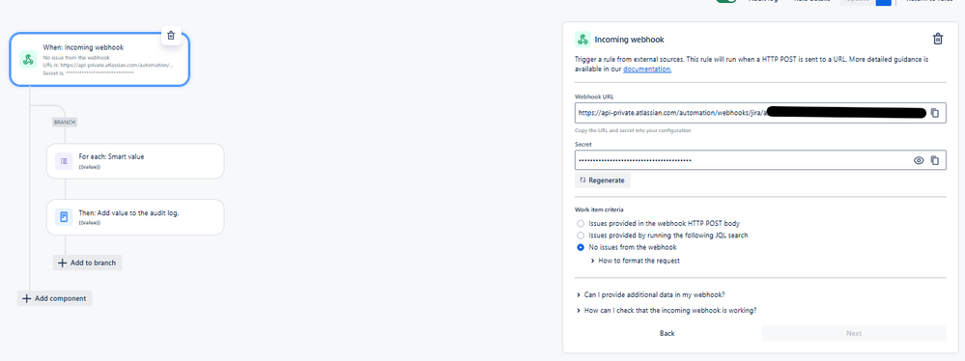The width and height of the screenshot is (965, 361).
Task: Open the documentation link
Action: [x=647, y=69]
